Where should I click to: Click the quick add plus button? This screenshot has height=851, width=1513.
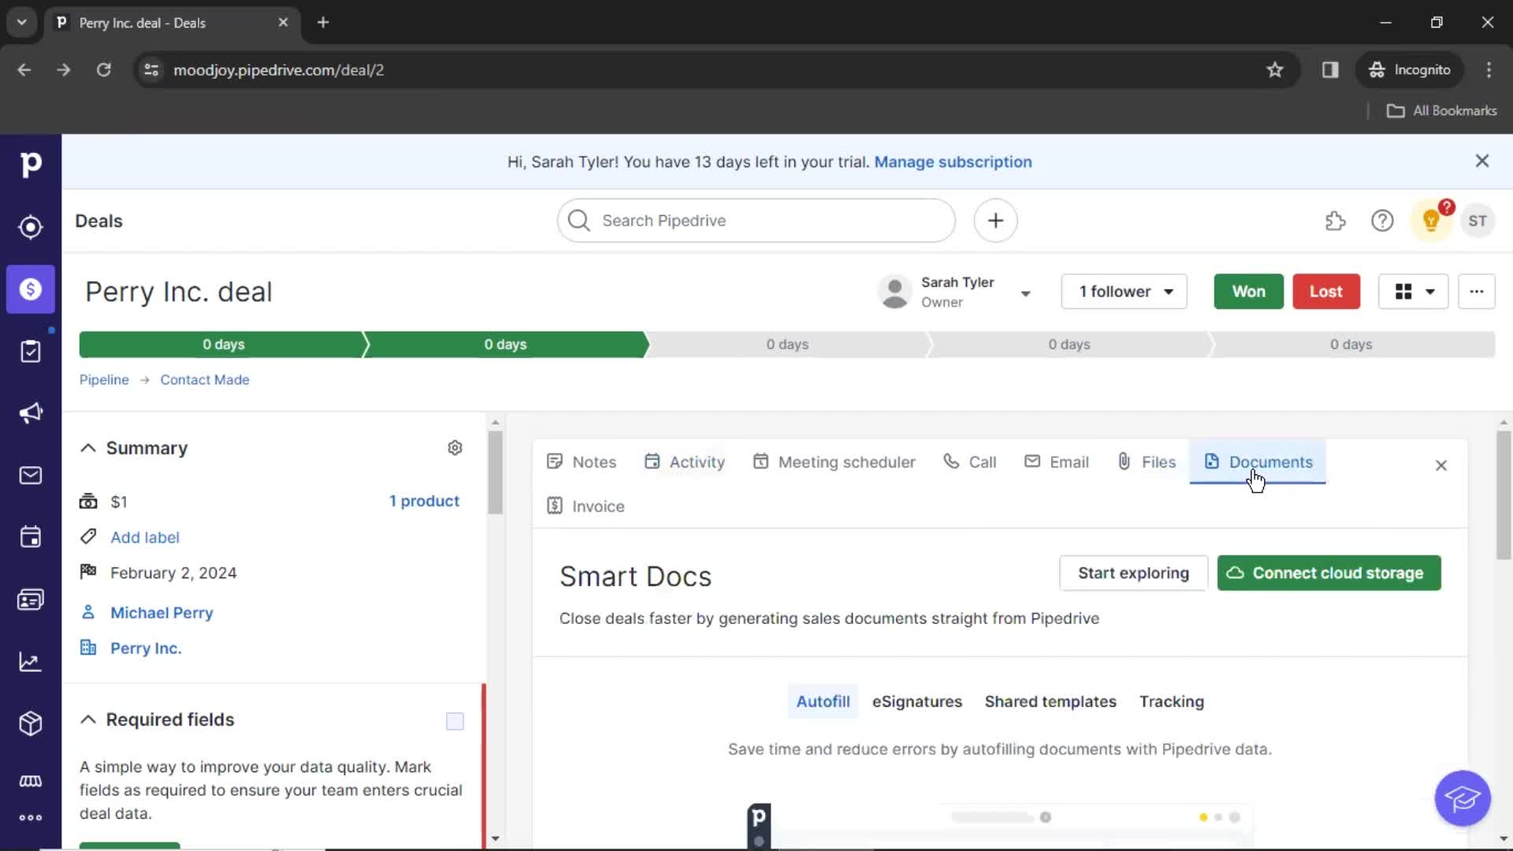995,221
